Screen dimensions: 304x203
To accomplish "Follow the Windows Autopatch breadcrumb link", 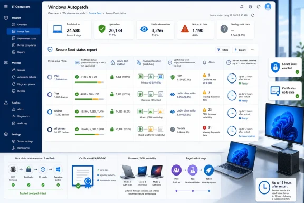I will pyautogui.click(x=74, y=13).
